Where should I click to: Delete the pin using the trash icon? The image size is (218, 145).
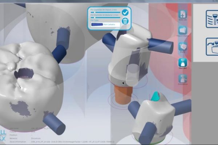click(125, 21)
